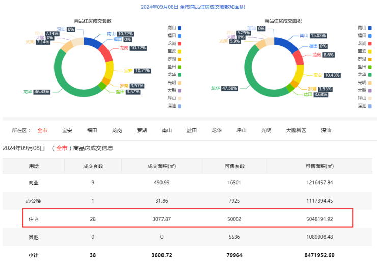Viewport: 377px width, 266px height.
Task: Toggle 南山 legend marker in 成交套数 chart
Action: [179, 28]
